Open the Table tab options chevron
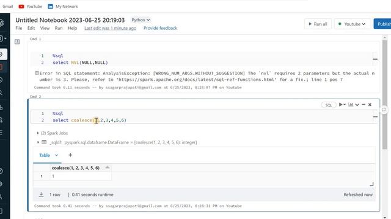This screenshot has width=391, height=219. coord(57,155)
